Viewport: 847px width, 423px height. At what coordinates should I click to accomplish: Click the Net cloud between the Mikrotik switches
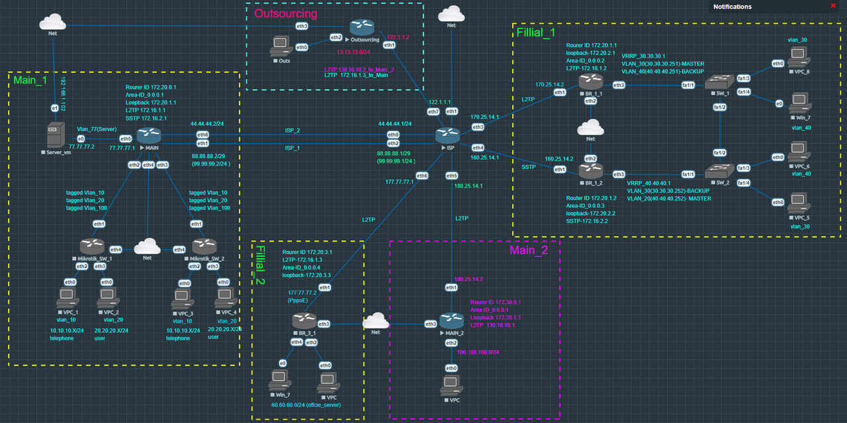(x=148, y=247)
